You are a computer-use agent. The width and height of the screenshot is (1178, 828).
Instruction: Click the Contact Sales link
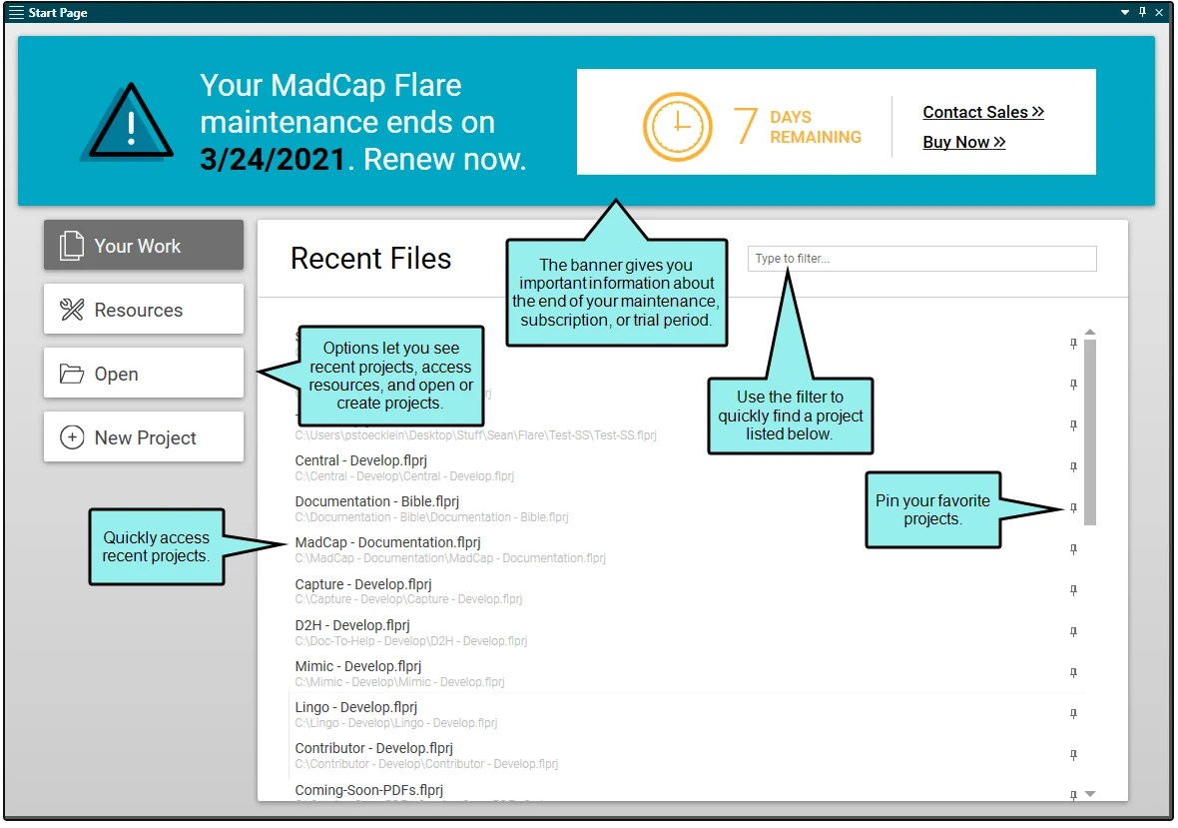click(982, 112)
